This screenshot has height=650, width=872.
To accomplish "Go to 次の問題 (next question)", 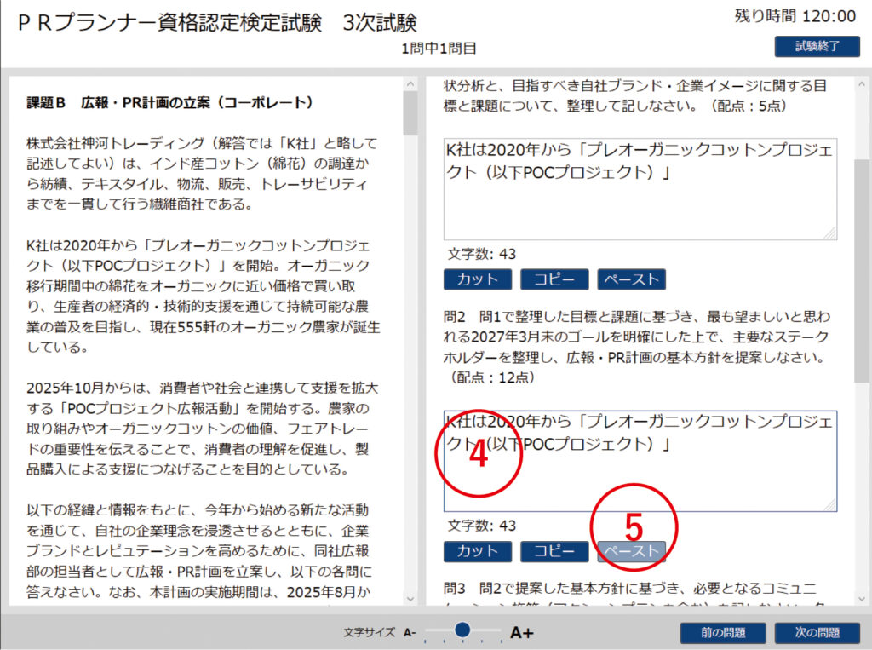I will pyautogui.click(x=817, y=633).
